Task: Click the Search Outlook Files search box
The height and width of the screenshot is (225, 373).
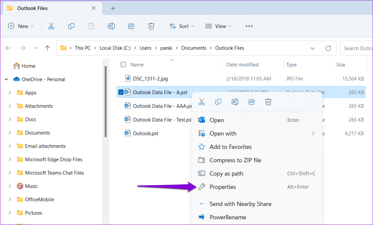Action: tap(357, 49)
